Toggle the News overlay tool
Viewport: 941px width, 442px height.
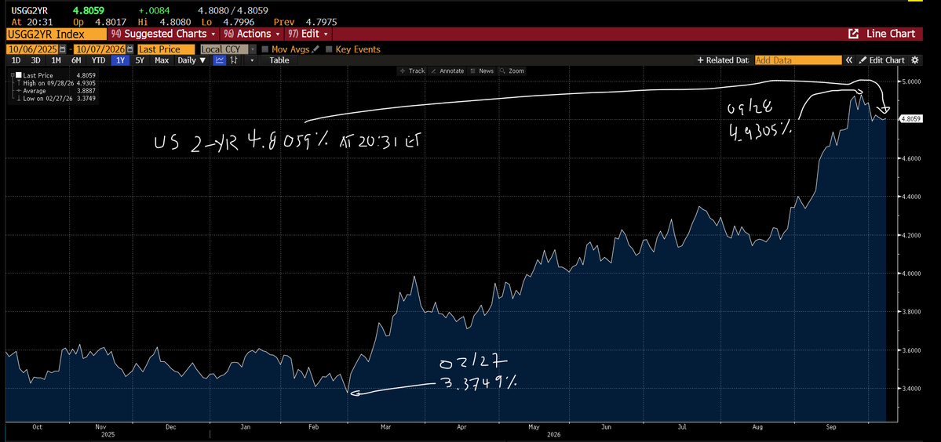point(483,71)
